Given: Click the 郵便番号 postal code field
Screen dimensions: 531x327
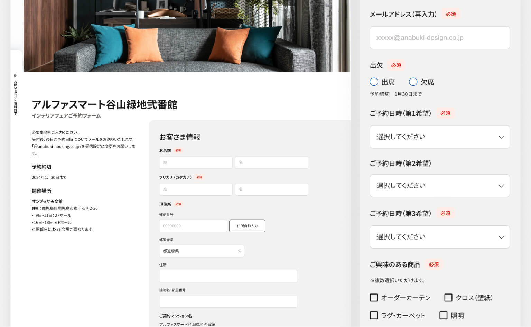Looking at the screenshot, I should (193, 226).
